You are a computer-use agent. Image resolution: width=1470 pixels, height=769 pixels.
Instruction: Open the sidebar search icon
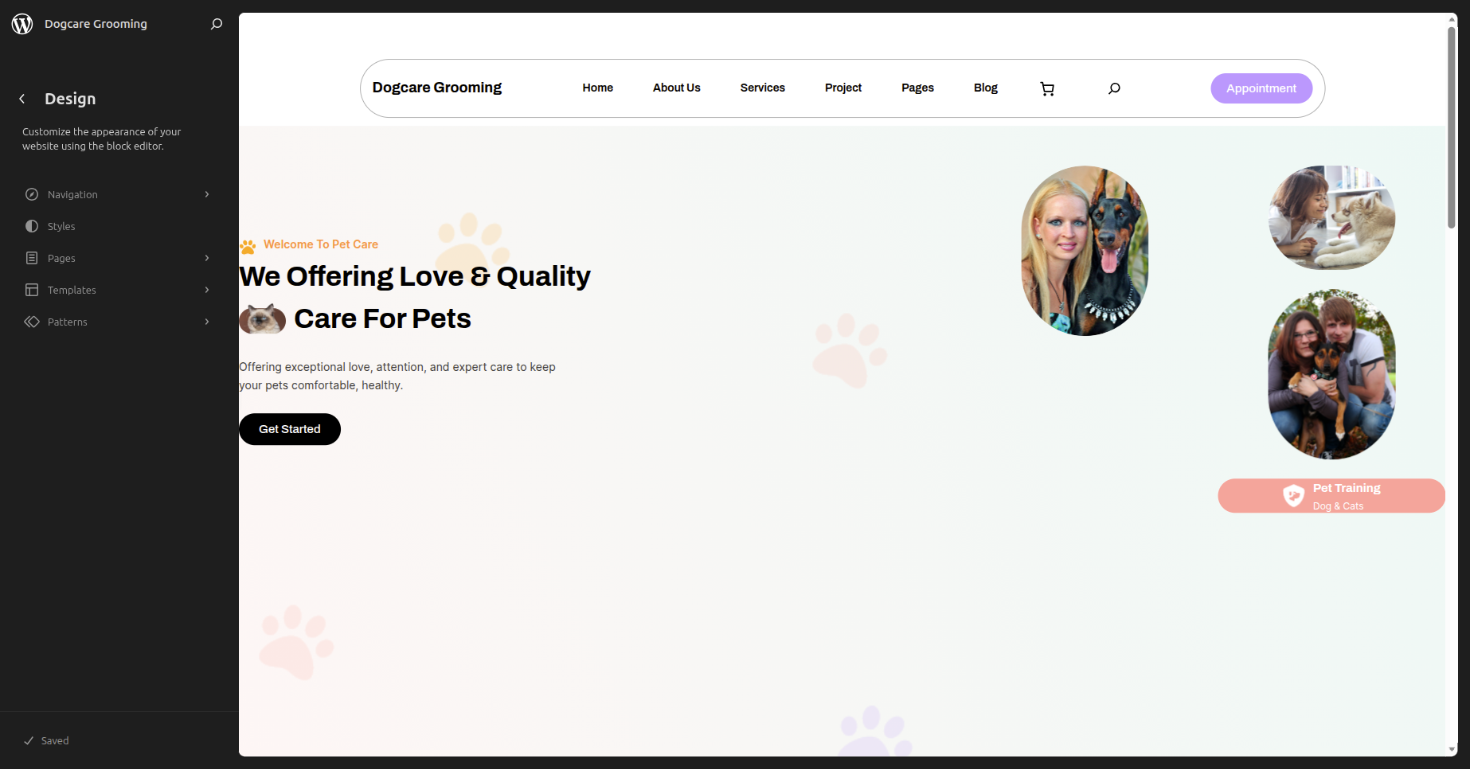[217, 24]
